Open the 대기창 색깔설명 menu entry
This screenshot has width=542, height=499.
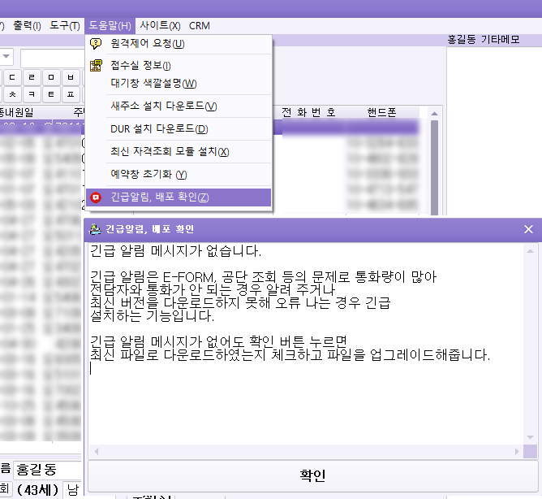(153, 83)
